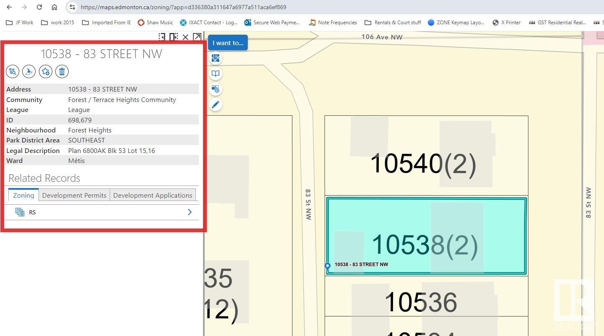This screenshot has width=604, height=336.
Task: Click the maps.edmonton.ca URL field
Action: click(183, 7)
